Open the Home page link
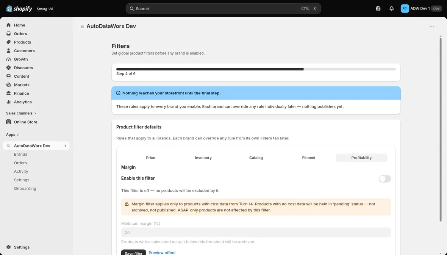The width and height of the screenshot is (447, 255). (19, 25)
